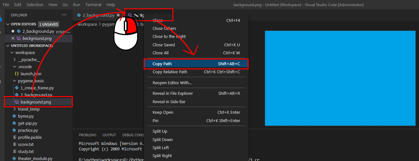Select Pin in context menu
Viewport: 419px width, 161px height.
tap(196, 121)
